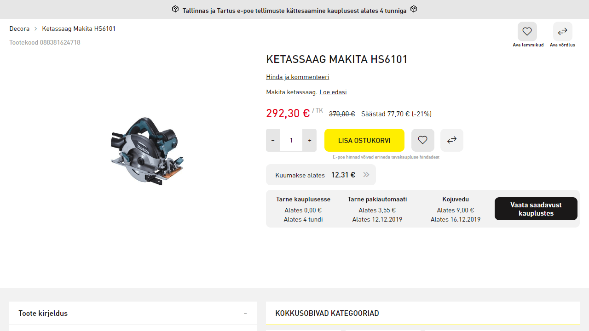Image resolution: width=589 pixels, height=331 pixels.
Task: Go to Decora breadcrumb link
Action: pyautogui.click(x=19, y=29)
